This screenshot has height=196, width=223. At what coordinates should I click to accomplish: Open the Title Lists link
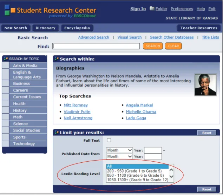[210, 37]
